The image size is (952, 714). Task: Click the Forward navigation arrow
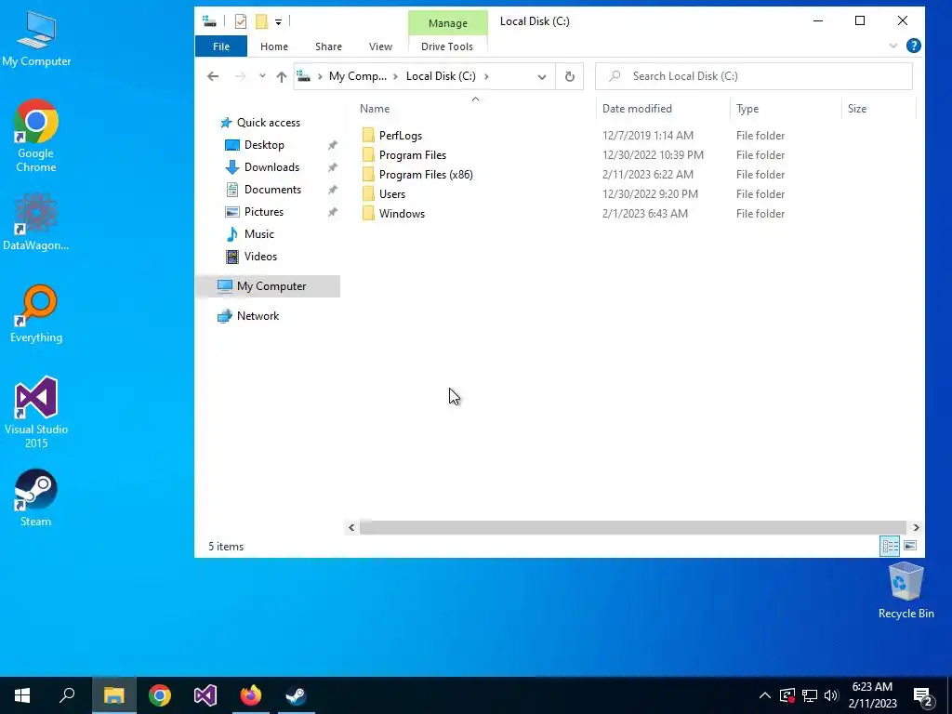click(x=241, y=76)
